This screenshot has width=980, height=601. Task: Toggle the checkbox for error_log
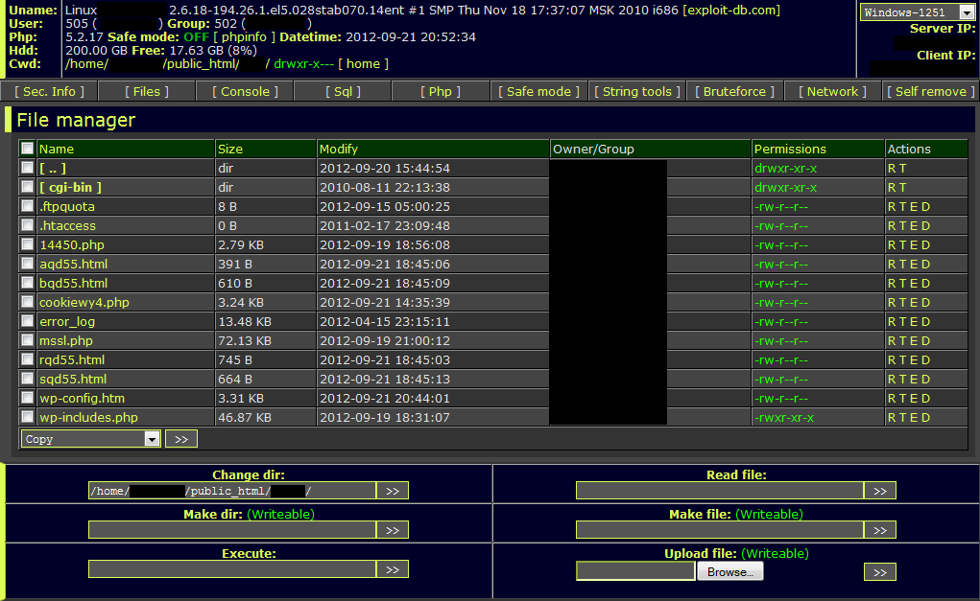coord(28,321)
